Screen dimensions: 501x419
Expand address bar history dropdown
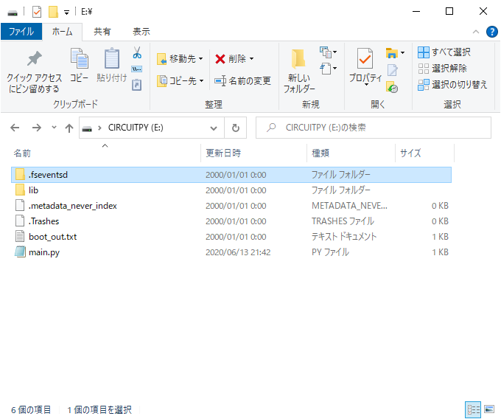tap(214, 128)
